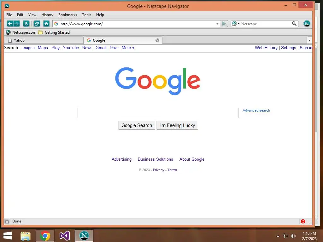
Task: Open the Edit menu
Action: 20,15
